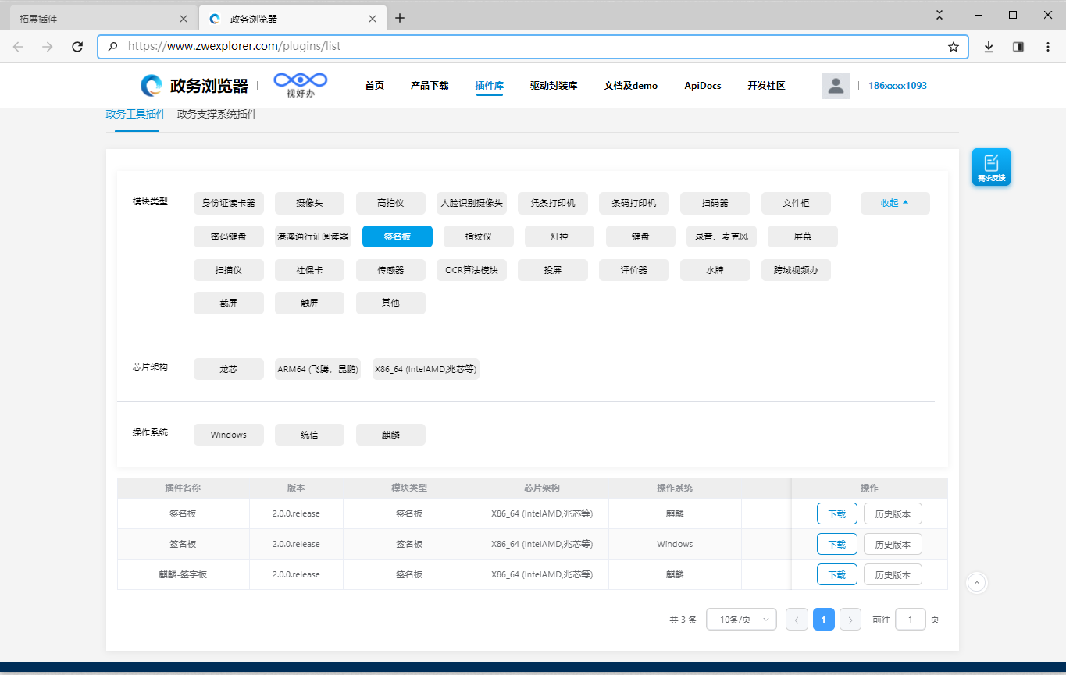Go back using the browser back arrow
Viewport: 1066px width, 675px height.
click(x=18, y=47)
